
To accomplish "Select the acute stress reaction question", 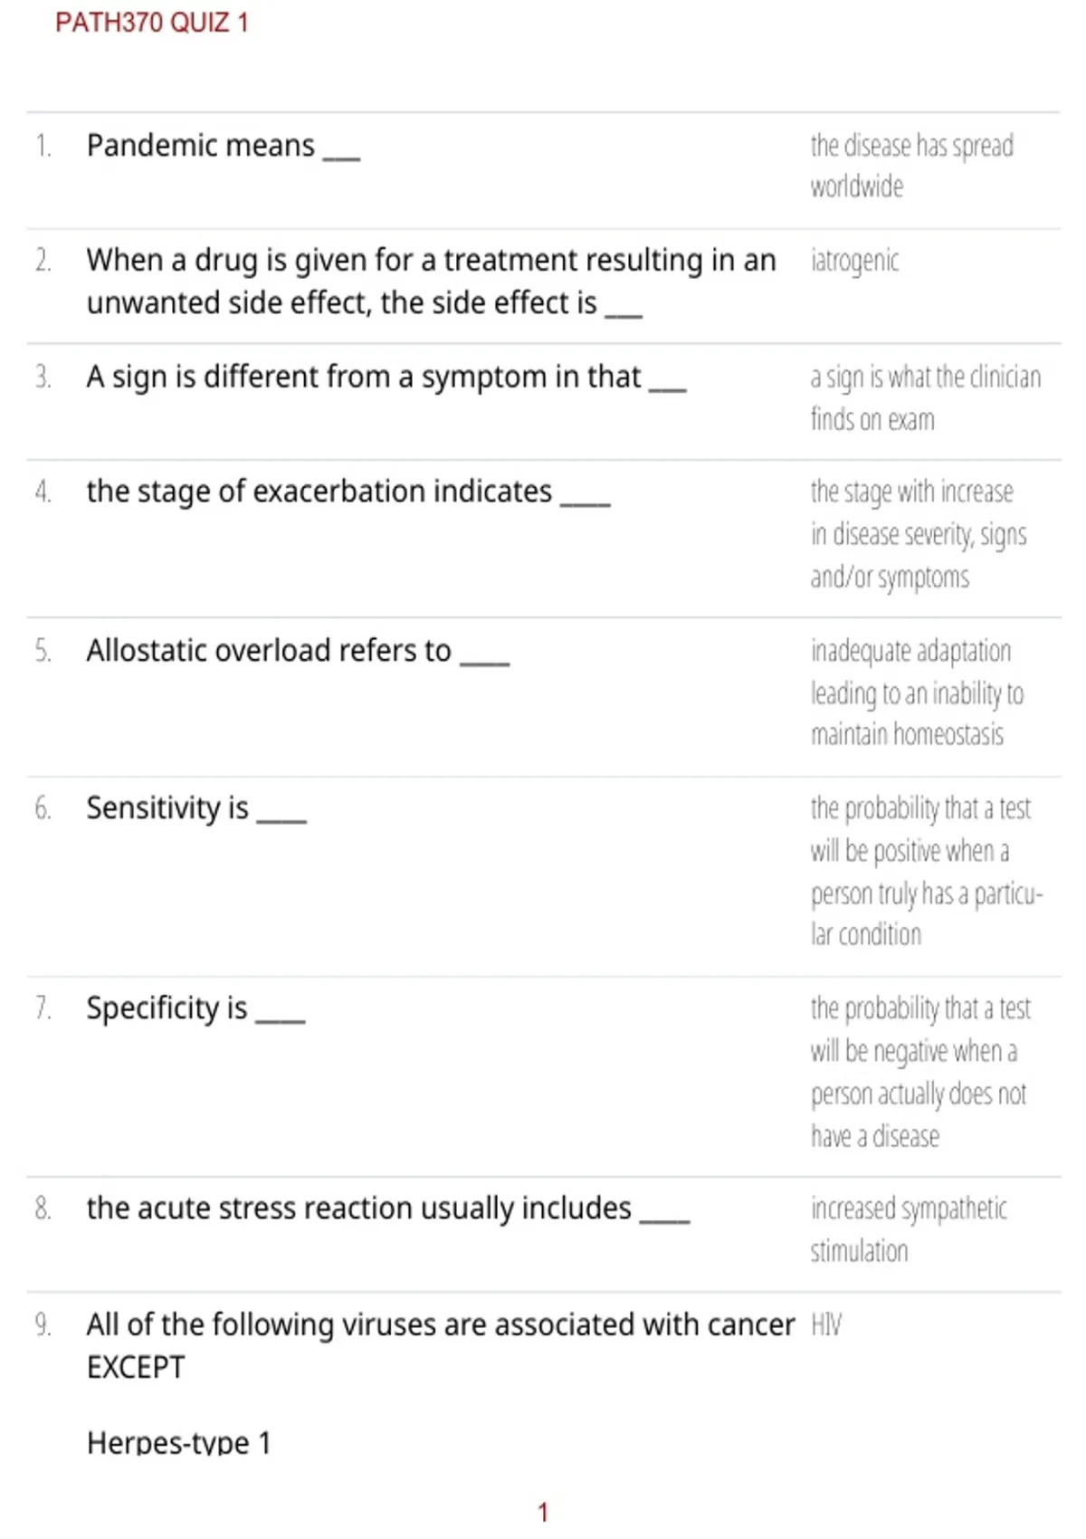I will 388,1209.
